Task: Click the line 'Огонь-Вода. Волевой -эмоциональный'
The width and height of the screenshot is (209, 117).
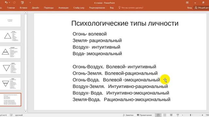Action: point(116,80)
